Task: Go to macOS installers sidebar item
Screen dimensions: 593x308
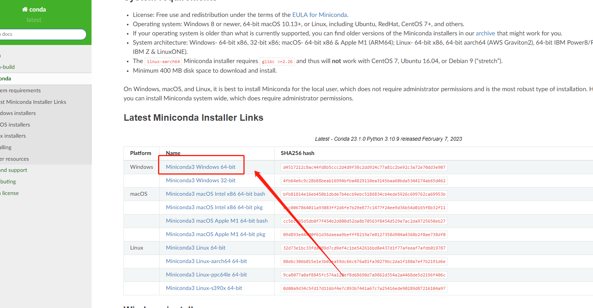Action: click(x=45, y=125)
